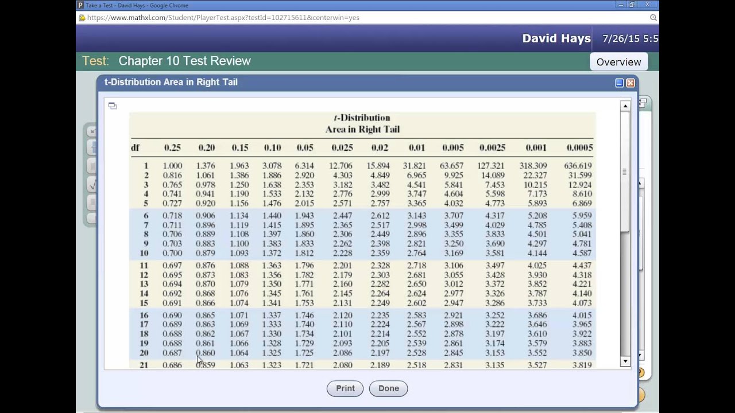The width and height of the screenshot is (735, 413).
Task: Click value 1.860 in the df 8 row
Action: click(x=304, y=235)
